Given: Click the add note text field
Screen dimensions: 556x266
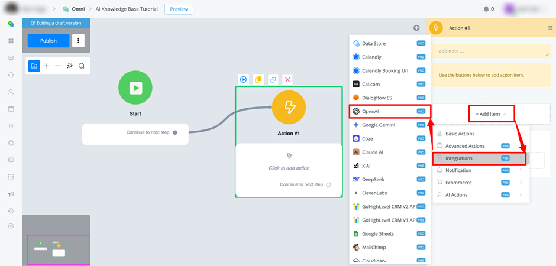Looking at the screenshot, I should pyautogui.click(x=491, y=51).
